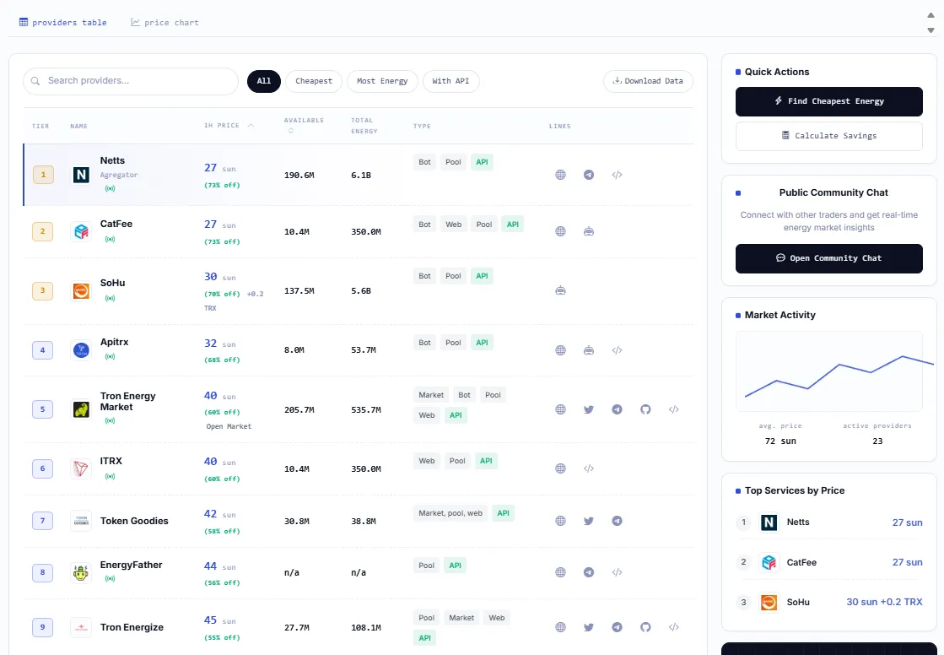Open Tron Energy Market GitHub icon

tap(645, 409)
